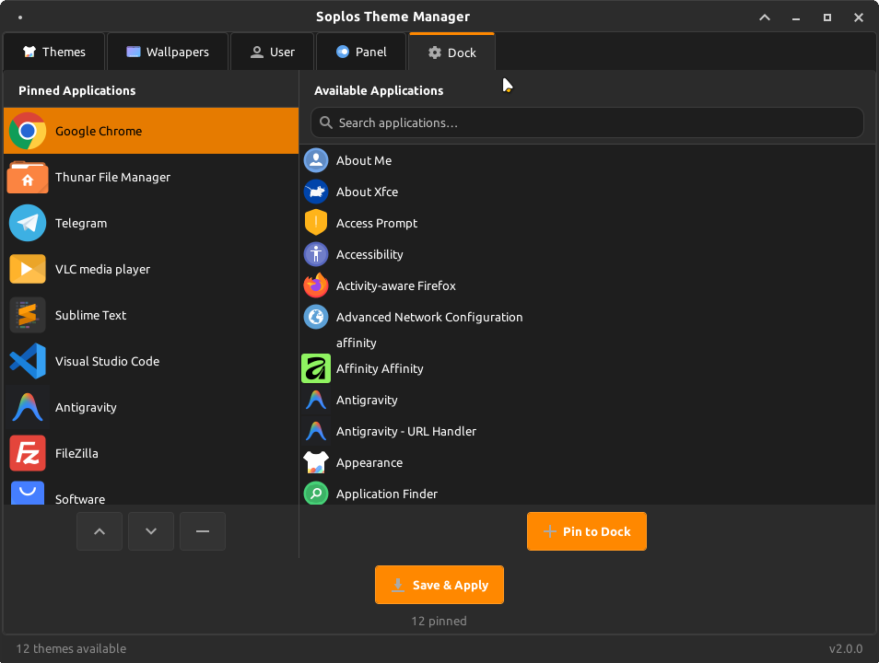Screen dimensions: 879x663
Task: Select the Dock tab
Action: (x=451, y=52)
